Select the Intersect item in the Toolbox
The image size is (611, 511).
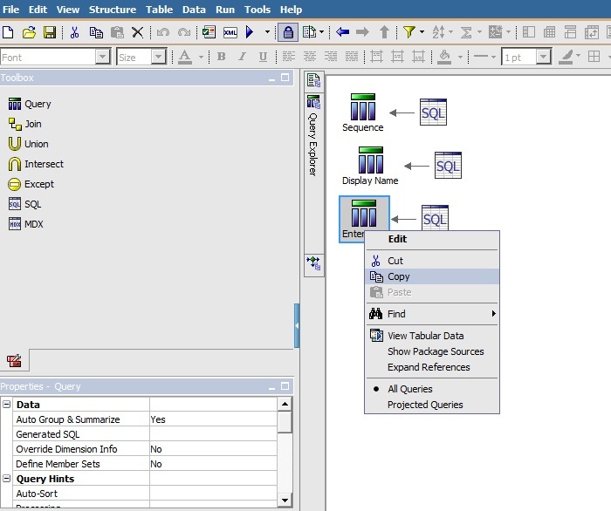[36, 164]
